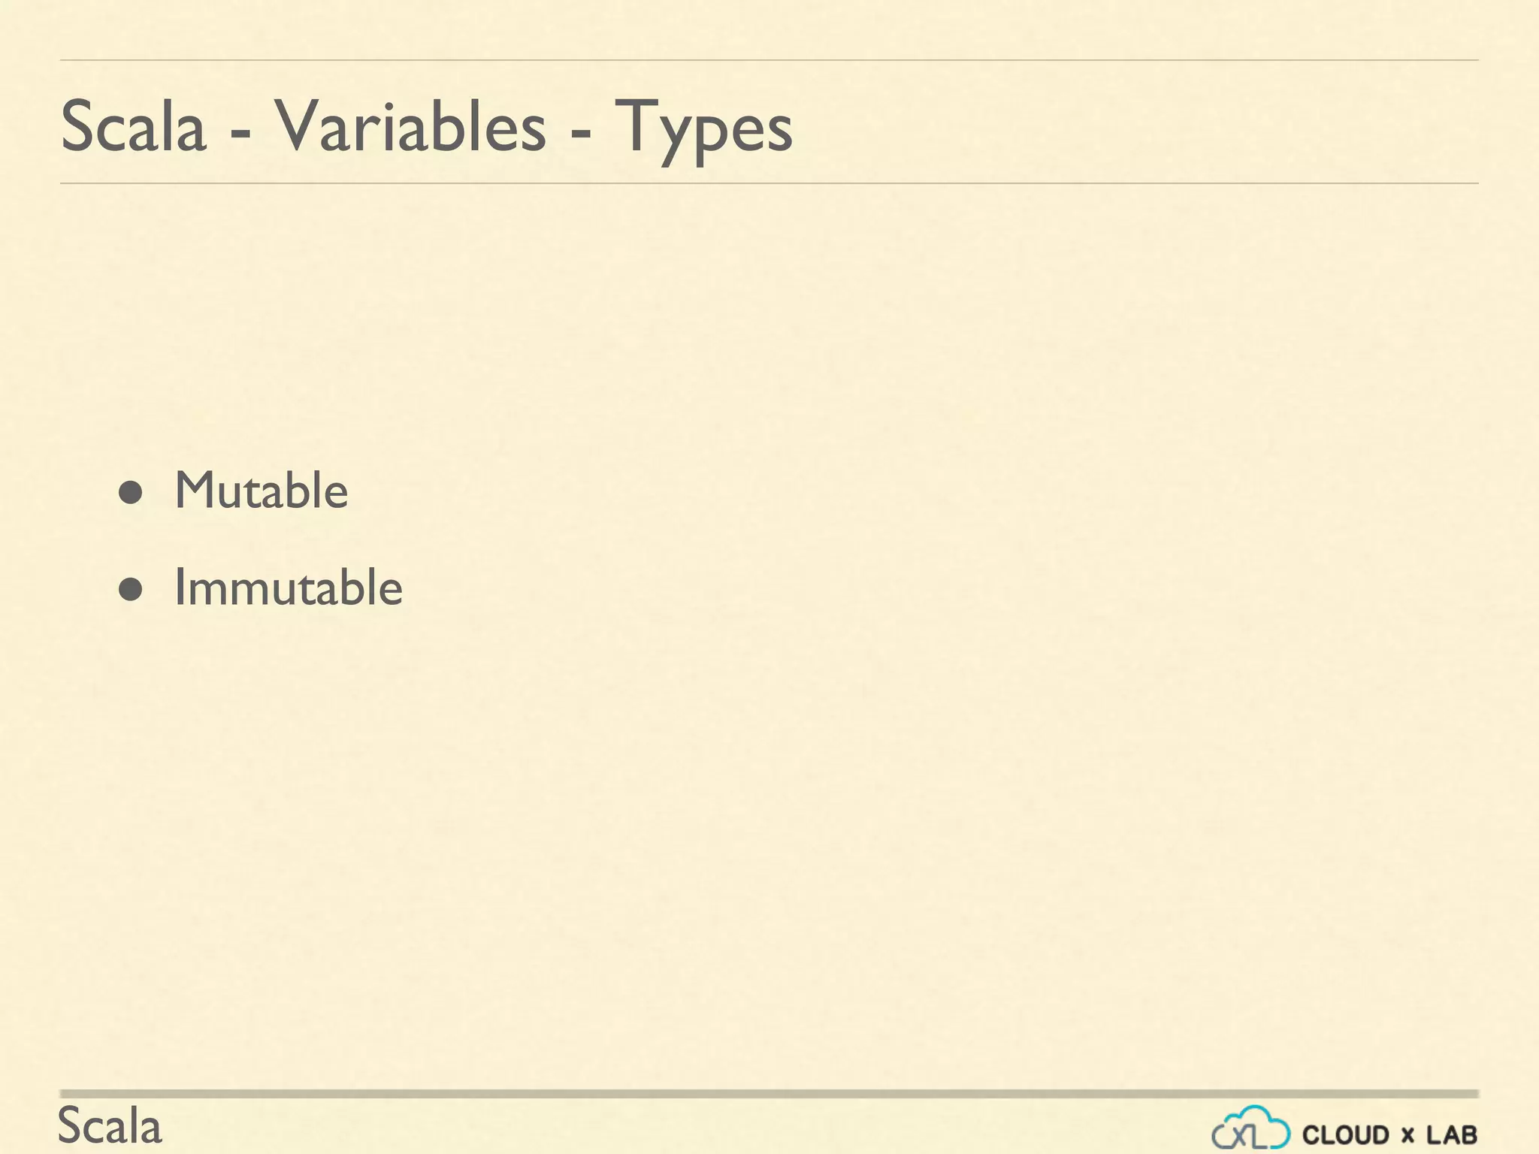Screen dimensions: 1539x1154
Task: Click the small "x" between CLOUD and LAB
Action: (1407, 1136)
